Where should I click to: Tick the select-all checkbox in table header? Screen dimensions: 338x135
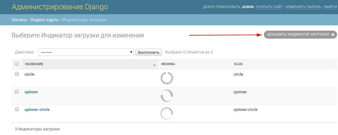[17, 64]
